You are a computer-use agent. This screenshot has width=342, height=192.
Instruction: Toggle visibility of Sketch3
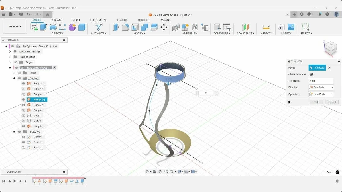point(23,148)
